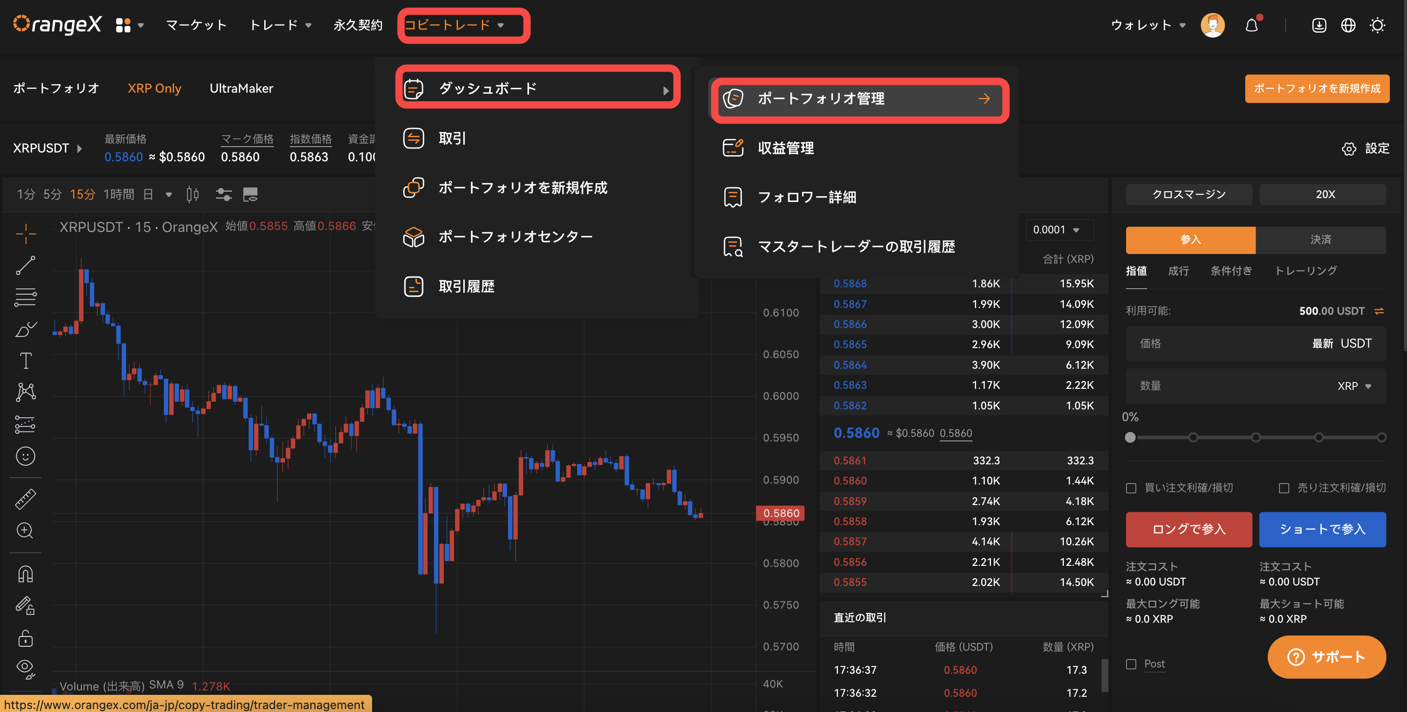Click the 0% position size slider handle

click(x=1130, y=437)
